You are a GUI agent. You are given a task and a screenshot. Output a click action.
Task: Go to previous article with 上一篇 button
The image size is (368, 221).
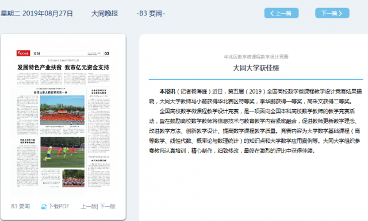[x=281, y=13]
